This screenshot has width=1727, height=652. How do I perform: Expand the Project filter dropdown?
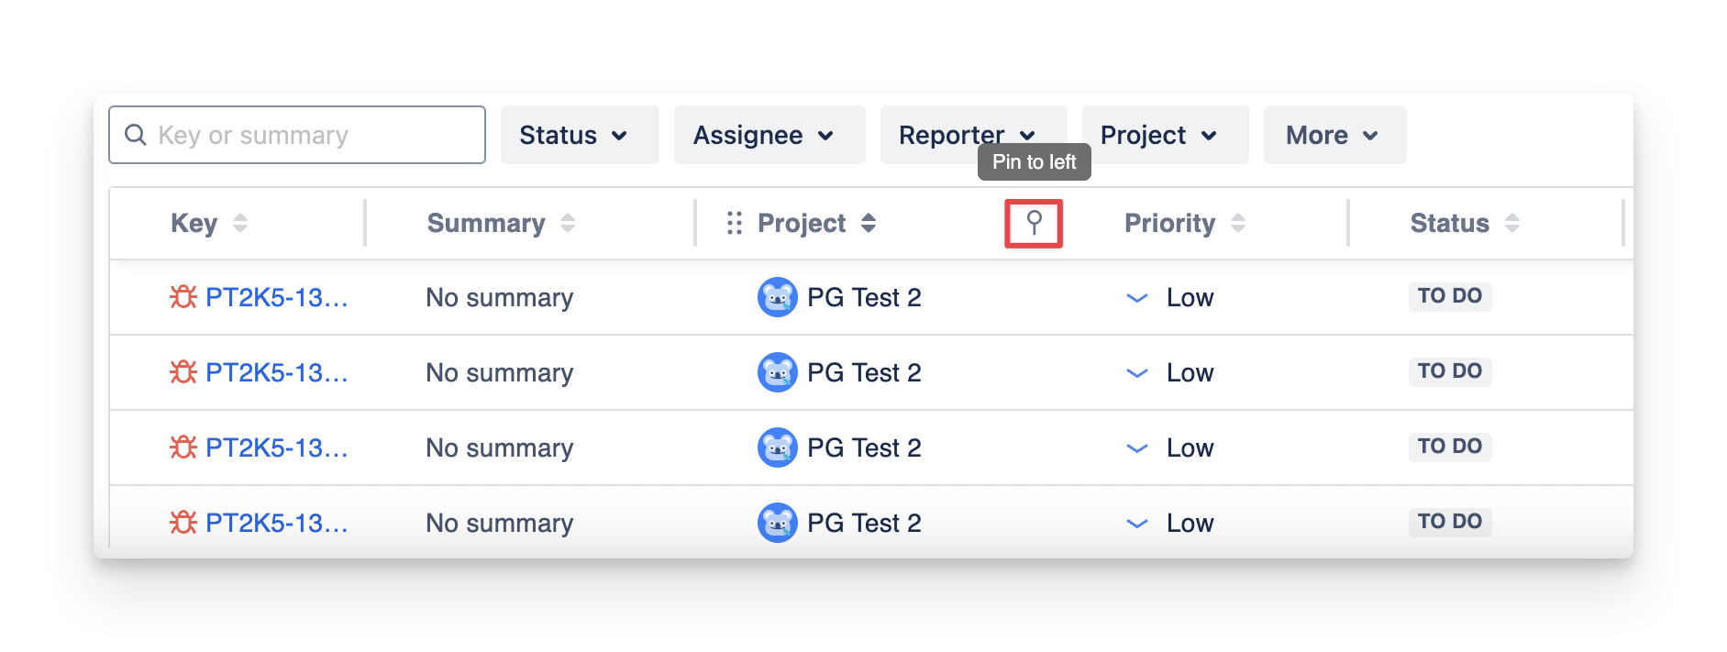pos(1164,135)
